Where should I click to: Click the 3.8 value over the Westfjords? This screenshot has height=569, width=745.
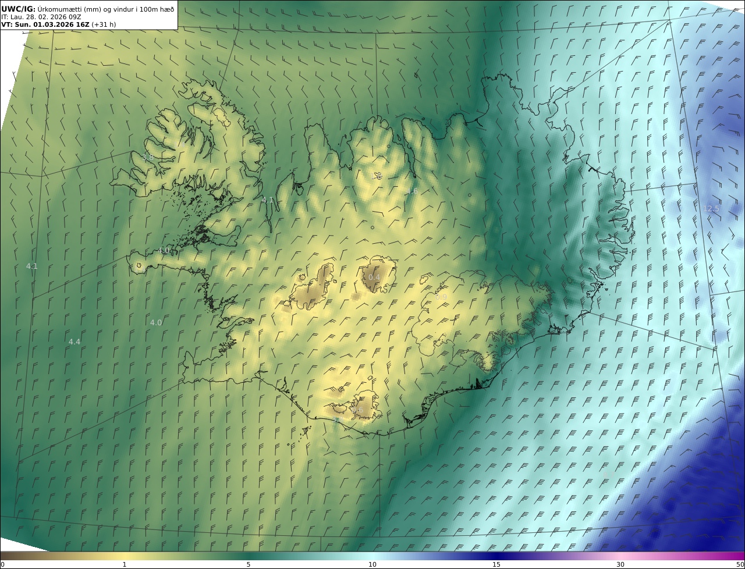pos(148,157)
